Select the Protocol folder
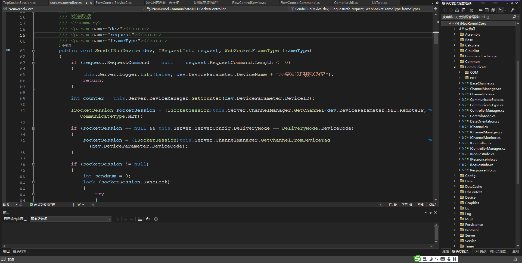The height and width of the screenshot is (263, 522). click(x=472, y=230)
